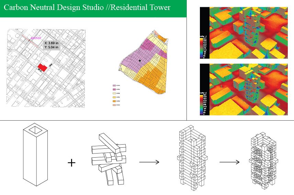Click the X/Y coordinate tooltip box
294x195 pixels.
coord(52,45)
